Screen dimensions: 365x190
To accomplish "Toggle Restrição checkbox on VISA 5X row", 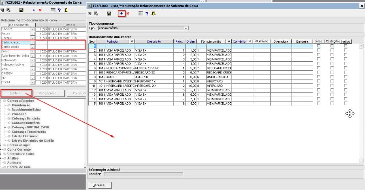I will [332, 90].
